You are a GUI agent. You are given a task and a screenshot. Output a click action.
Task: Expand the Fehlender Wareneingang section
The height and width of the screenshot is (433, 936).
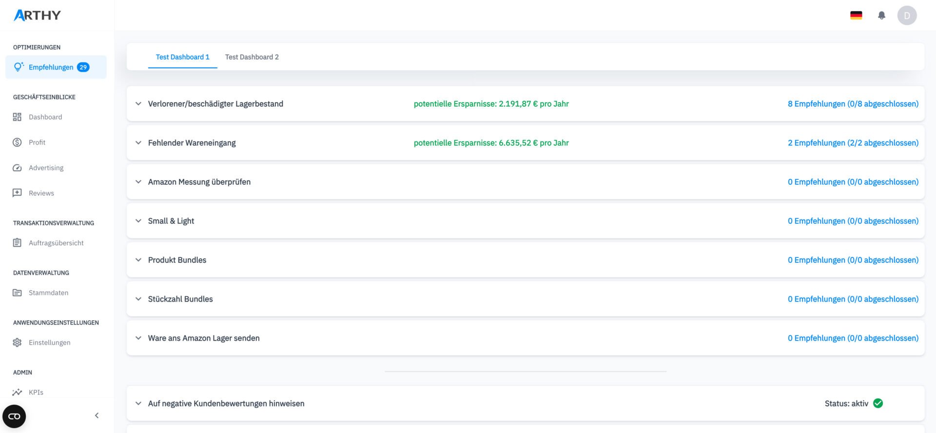click(138, 143)
